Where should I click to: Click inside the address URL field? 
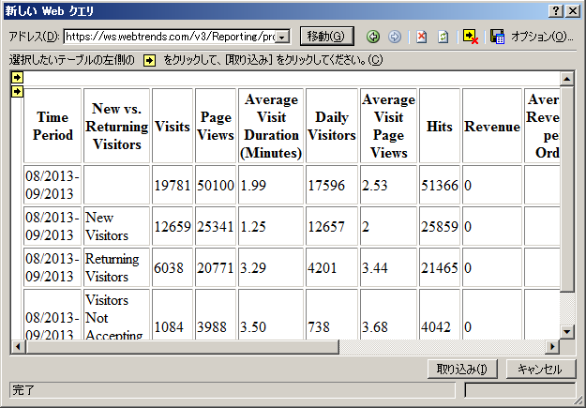tap(169, 37)
